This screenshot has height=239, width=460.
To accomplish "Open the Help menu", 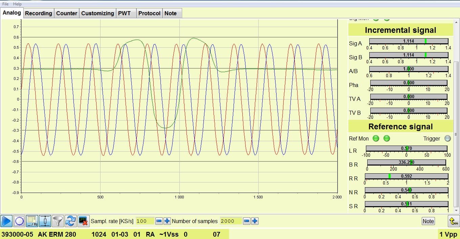I will (17, 4).
